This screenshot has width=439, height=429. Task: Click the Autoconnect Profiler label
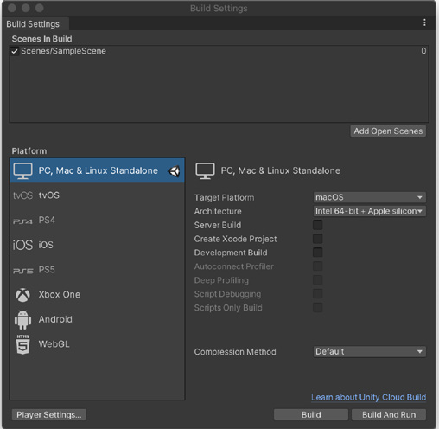(234, 266)
